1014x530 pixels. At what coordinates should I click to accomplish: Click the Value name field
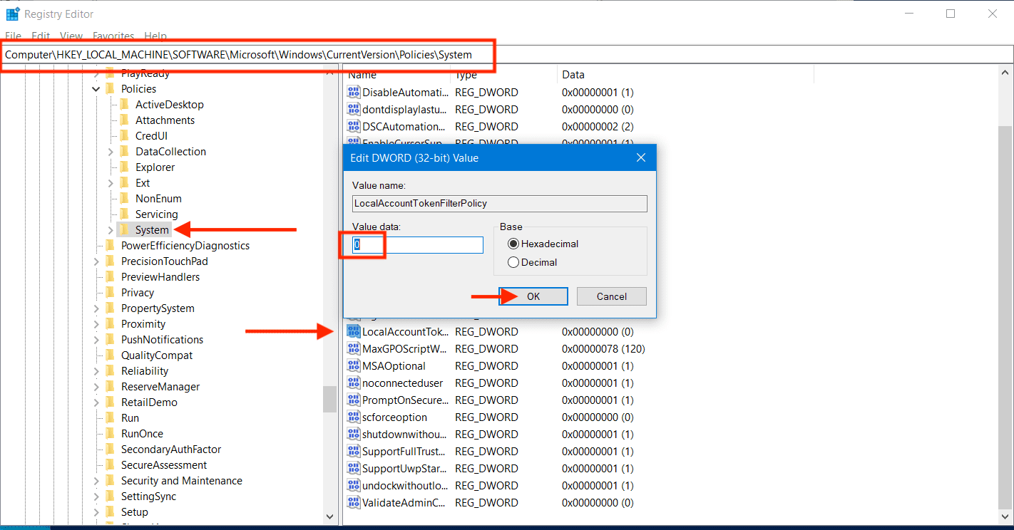500,203
